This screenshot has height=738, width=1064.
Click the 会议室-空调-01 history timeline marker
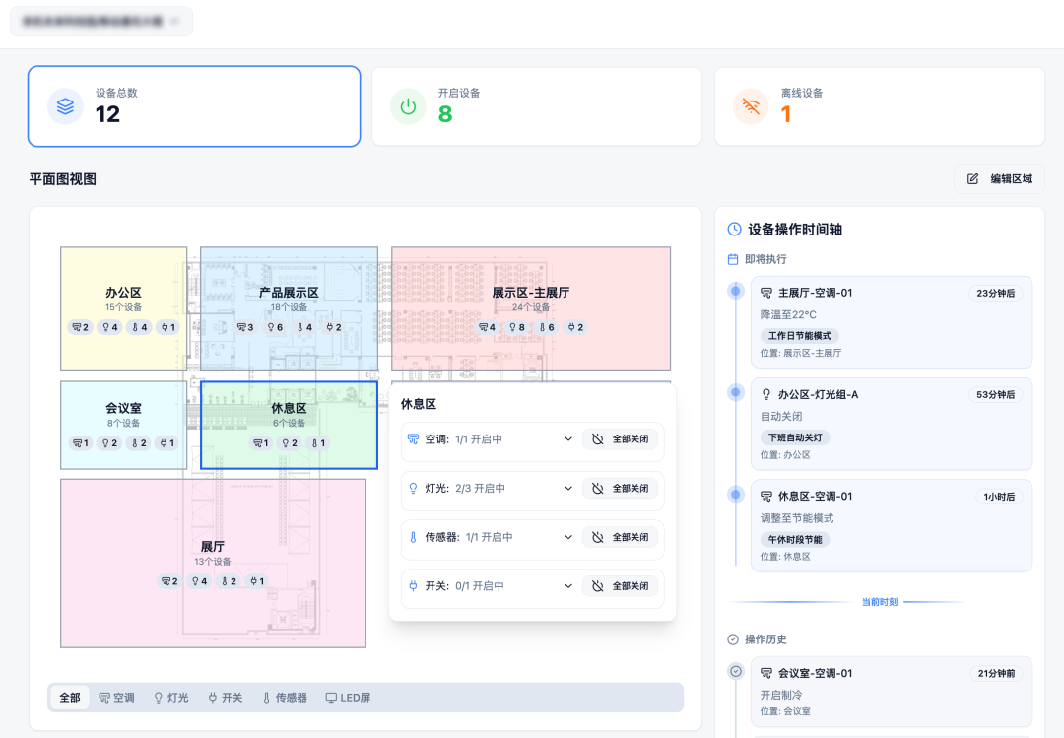[736, 671]
